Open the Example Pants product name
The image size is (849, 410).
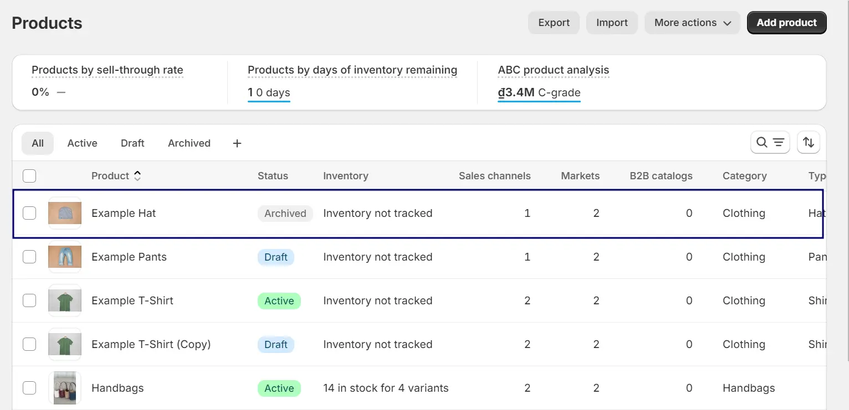(x=129, y=257)
